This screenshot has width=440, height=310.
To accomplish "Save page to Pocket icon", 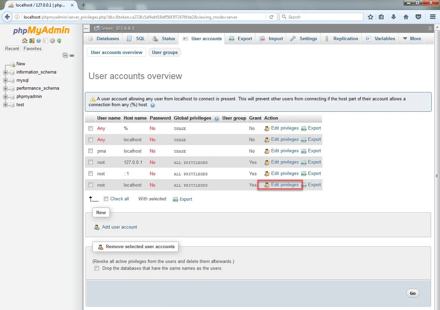I will 418,17.
